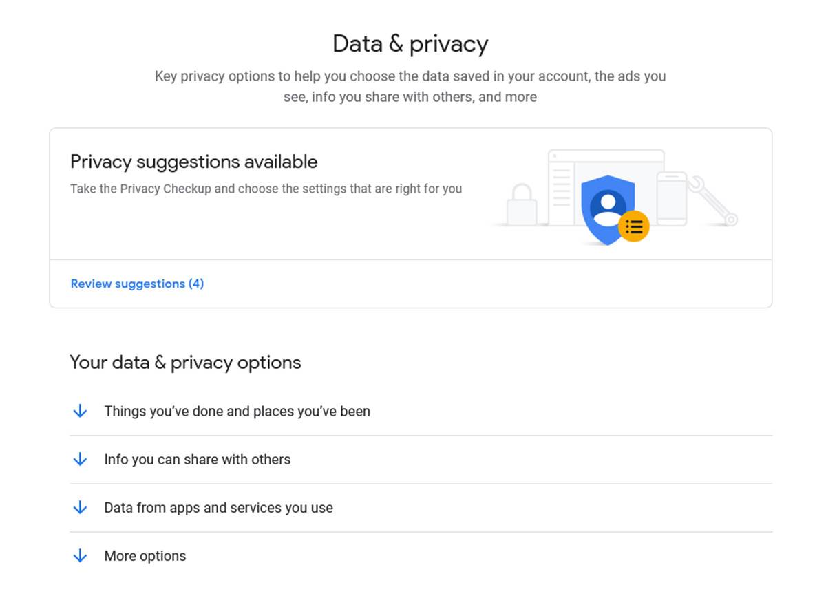Click Your data & privacy options heading
Image resolution: width=826 pixels, height=609 pixels.
click(x=184, y=363)
